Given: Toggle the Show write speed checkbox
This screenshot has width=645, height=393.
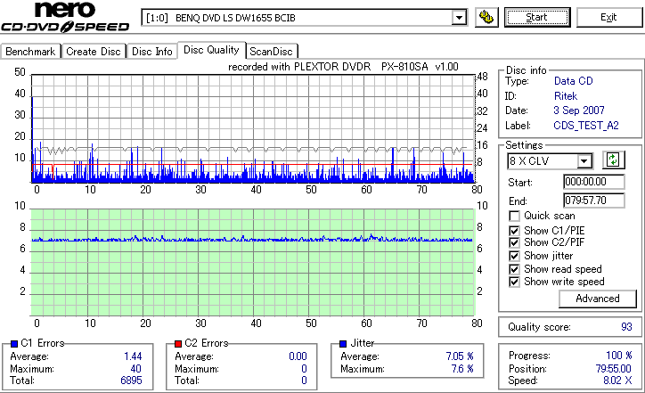Looking at the screenshot, I should [x=514, y=282].
